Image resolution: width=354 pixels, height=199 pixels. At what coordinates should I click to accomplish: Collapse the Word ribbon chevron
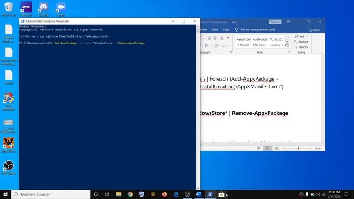coord(322,53)
